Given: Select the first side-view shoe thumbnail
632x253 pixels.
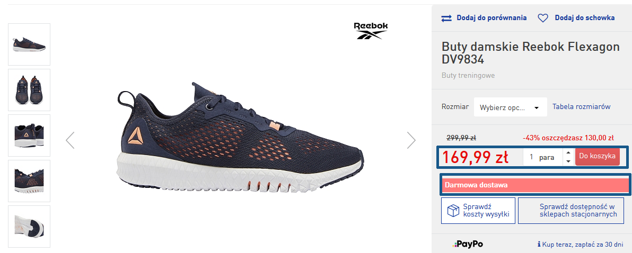Looking at the screenshot, I should point(29,44).
